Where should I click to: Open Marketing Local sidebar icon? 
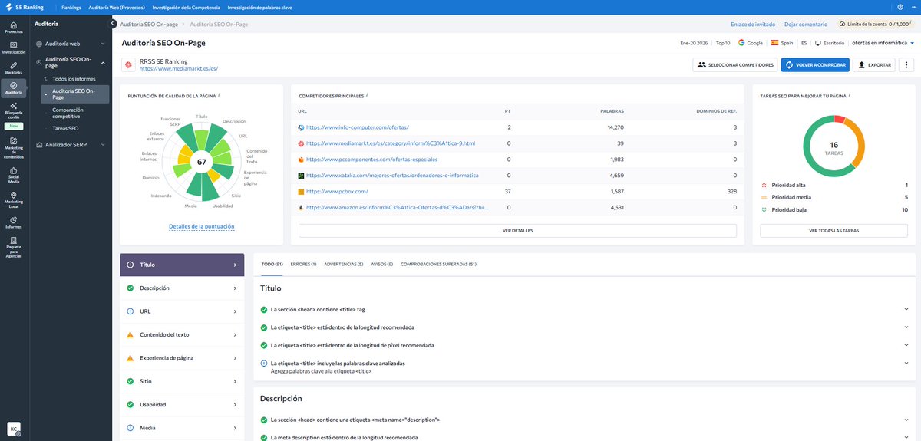(x=14, y=200)
